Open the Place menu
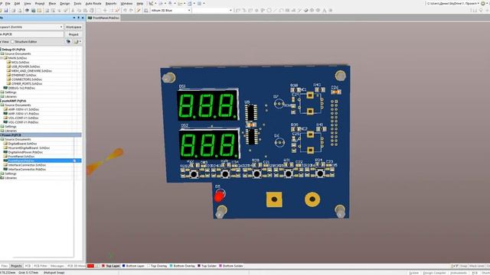Screen dimensions: 490x275 52,3
